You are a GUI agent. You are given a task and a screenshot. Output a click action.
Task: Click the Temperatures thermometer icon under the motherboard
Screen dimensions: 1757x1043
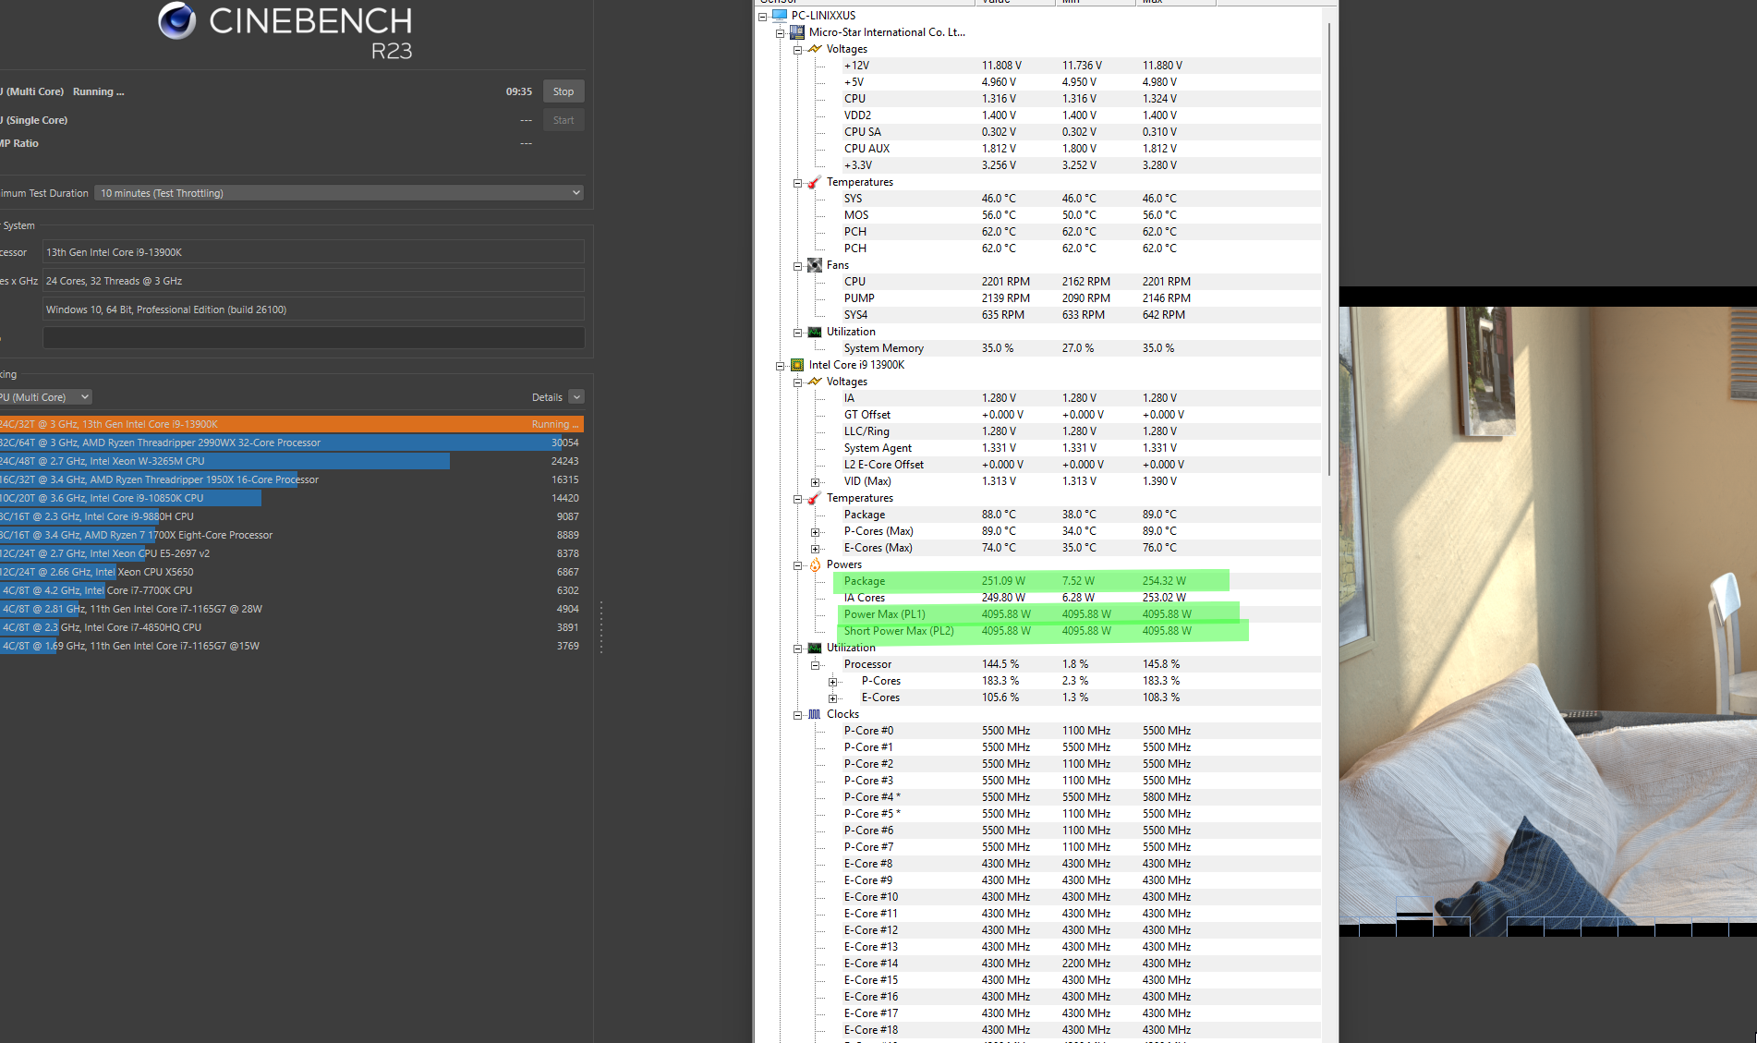point(814,182)
